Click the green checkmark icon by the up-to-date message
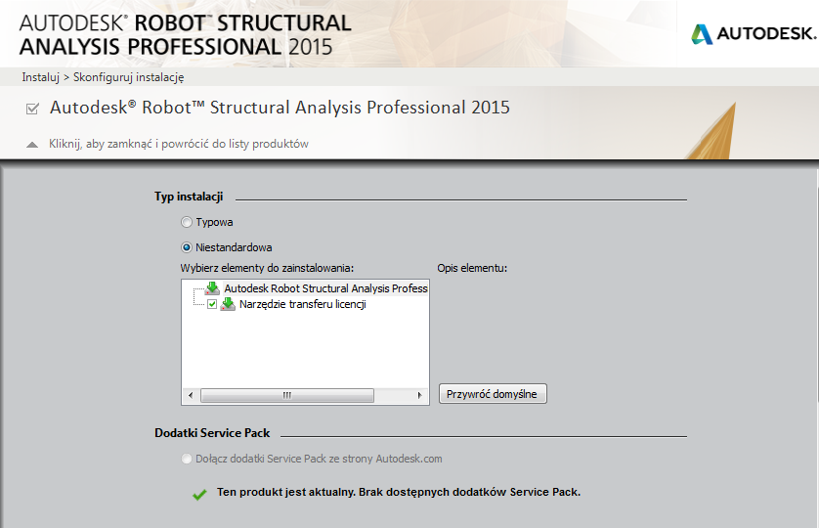The height and width of the screenshot is (528, 819). 199,494
